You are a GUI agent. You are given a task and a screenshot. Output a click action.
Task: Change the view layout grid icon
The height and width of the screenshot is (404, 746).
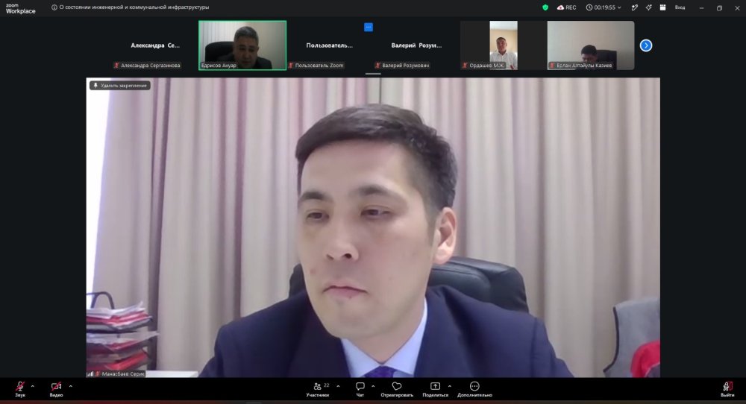(662, 7)
